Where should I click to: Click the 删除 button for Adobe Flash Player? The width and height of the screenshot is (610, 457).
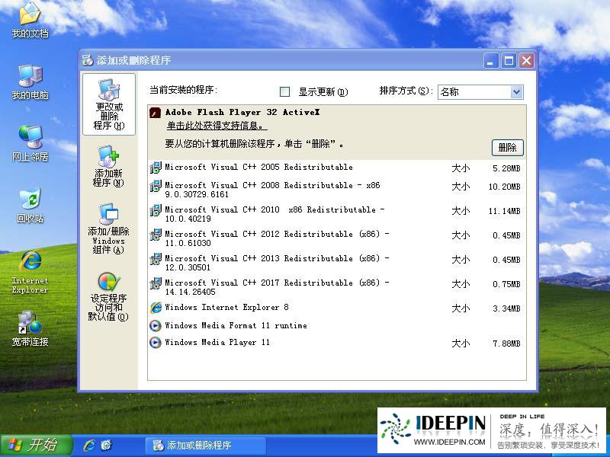click(x=507, y=148)
